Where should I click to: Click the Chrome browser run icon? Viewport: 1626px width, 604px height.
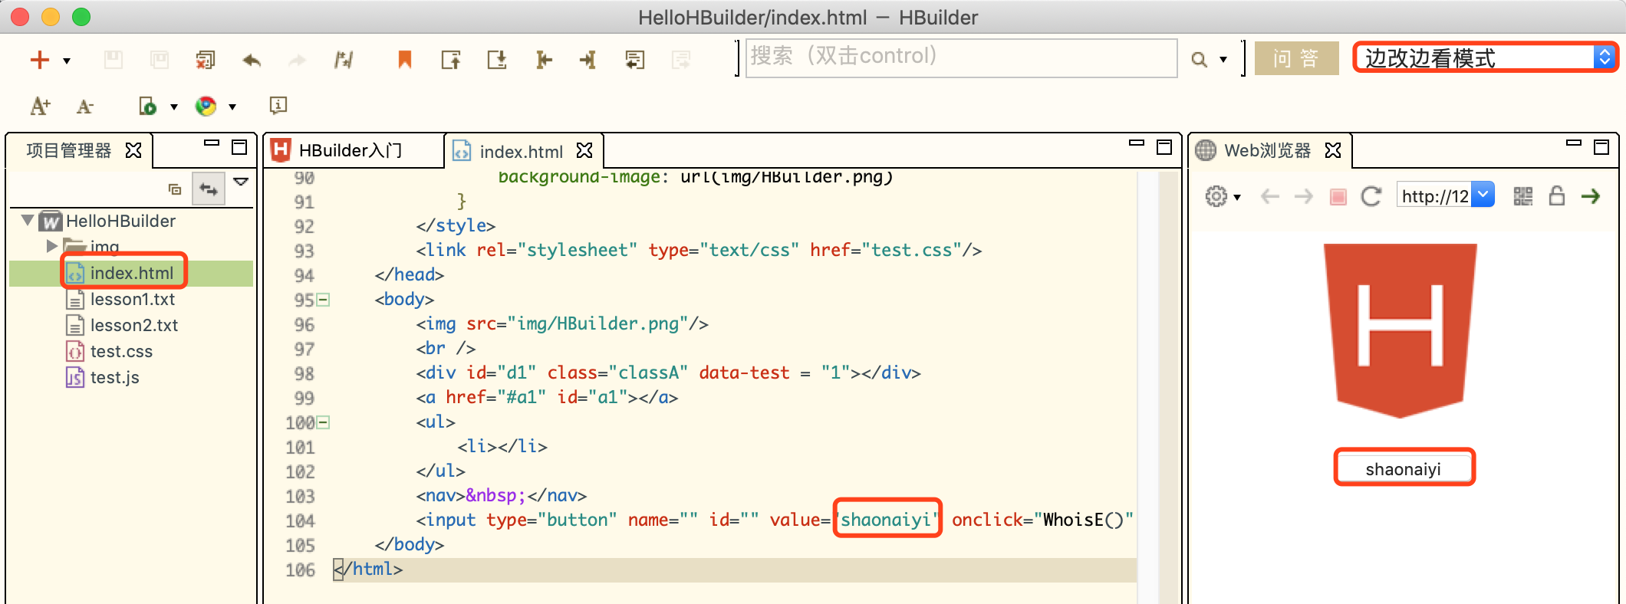[x=206, y=106]
